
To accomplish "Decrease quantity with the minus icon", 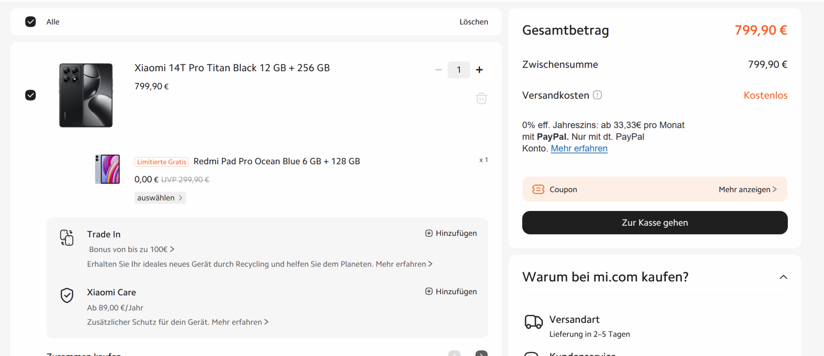I will pos(438,69).
